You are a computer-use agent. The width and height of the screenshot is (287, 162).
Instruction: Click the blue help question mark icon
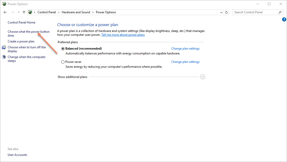[284, 19]
